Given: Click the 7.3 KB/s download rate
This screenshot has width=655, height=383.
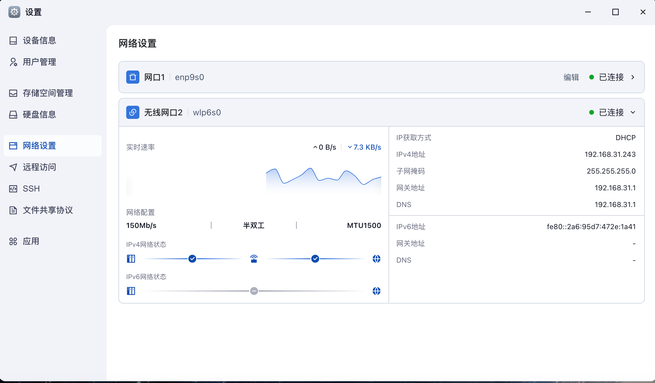Looking at the screenshot, I should tap(367, 147).
